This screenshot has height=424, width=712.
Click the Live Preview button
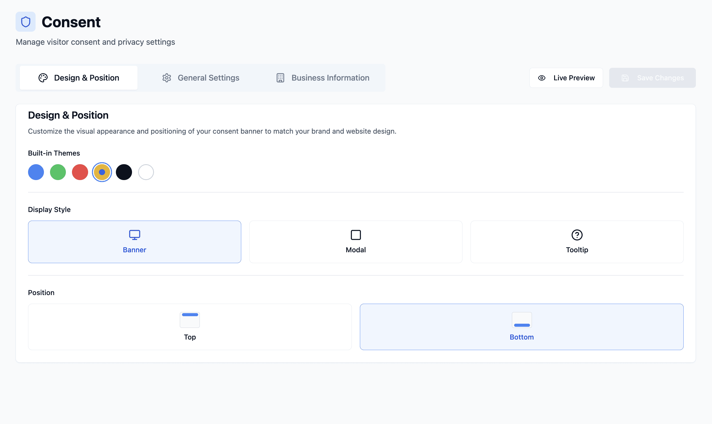566,78
